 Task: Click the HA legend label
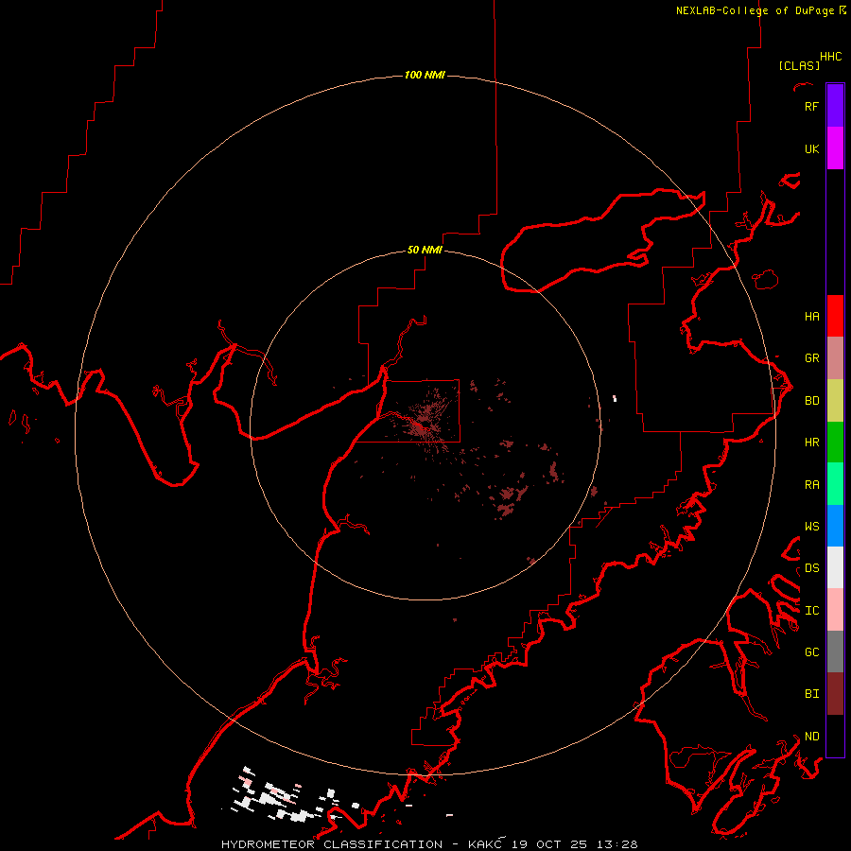tap(811, 316)
